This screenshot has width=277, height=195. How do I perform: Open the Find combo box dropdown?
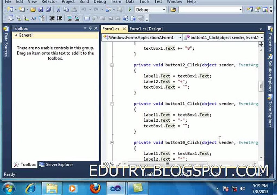[240, 9]
